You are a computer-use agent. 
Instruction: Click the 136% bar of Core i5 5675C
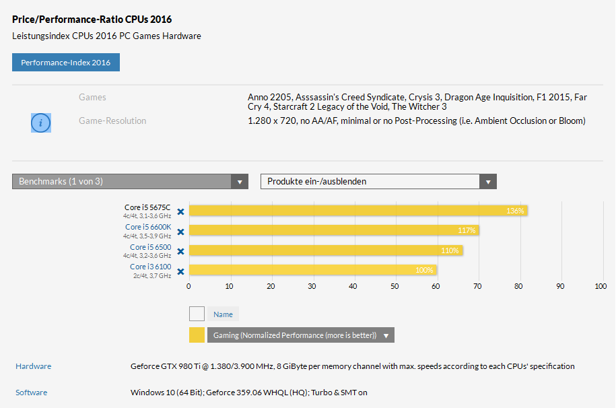click(x=358, y=211)
